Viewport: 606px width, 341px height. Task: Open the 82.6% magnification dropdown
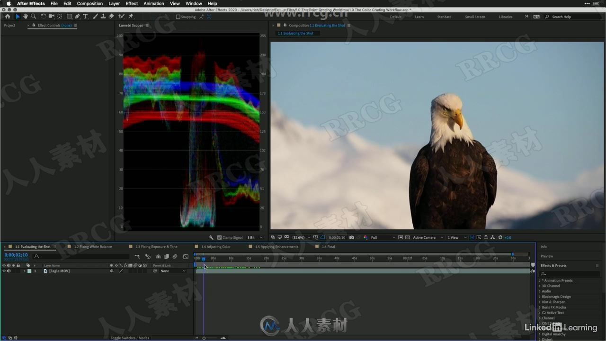tap(302, 237)
